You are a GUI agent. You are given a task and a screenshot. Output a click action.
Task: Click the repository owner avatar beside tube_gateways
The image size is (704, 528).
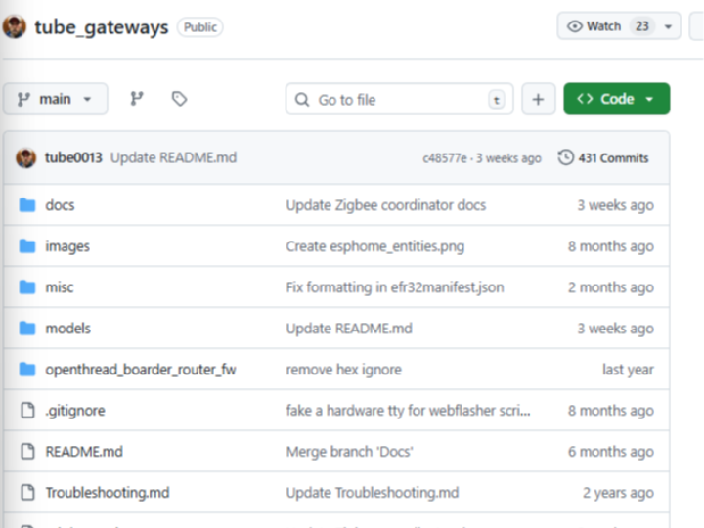[x=15, y=26]
